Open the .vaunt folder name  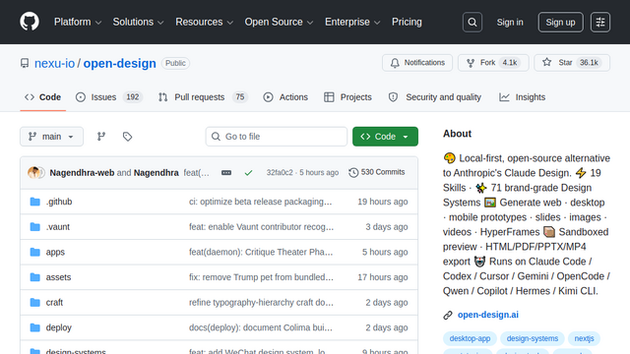tap(58, 227)
